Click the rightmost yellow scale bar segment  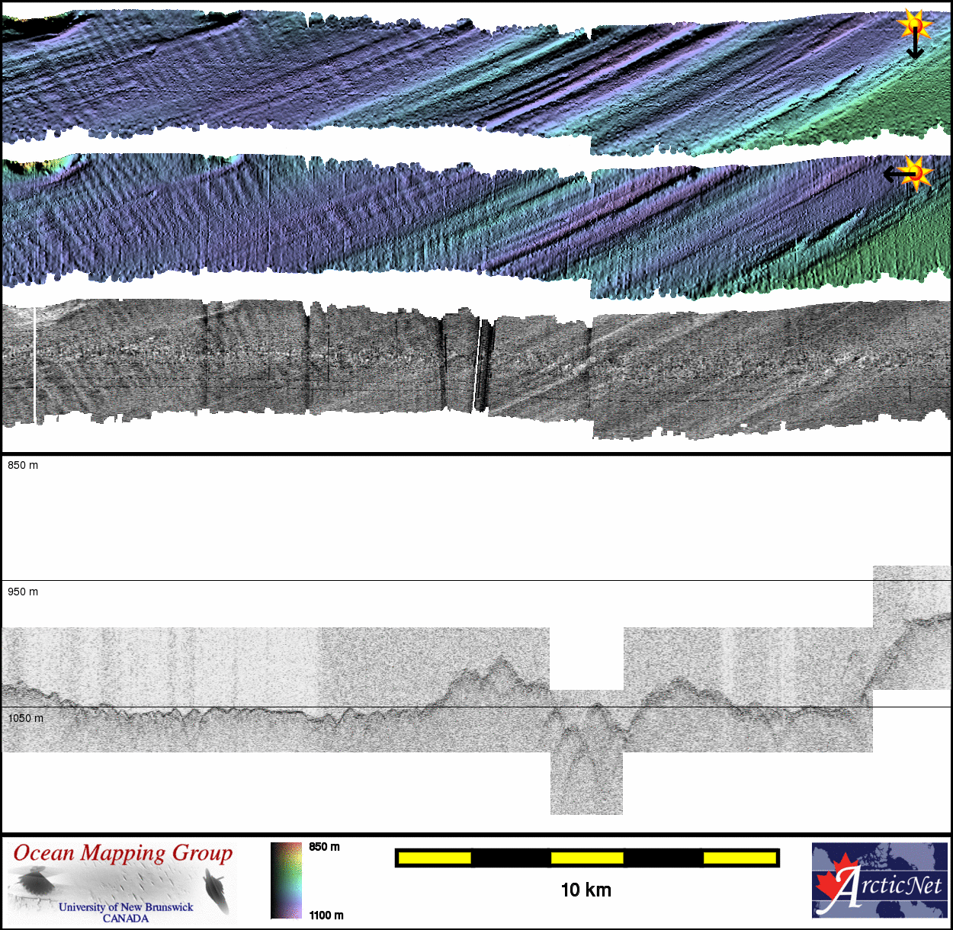[739, 858]
